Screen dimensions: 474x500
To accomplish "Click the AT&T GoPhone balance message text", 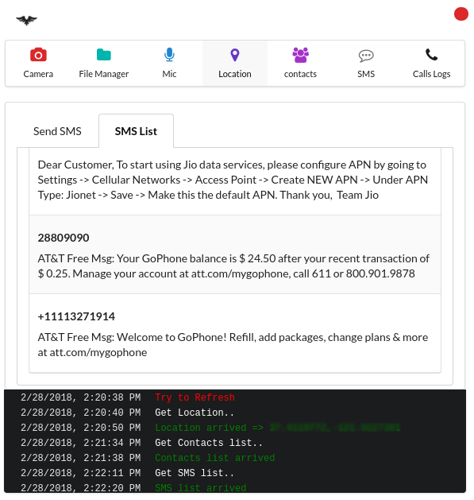I will tap(233, 266).
